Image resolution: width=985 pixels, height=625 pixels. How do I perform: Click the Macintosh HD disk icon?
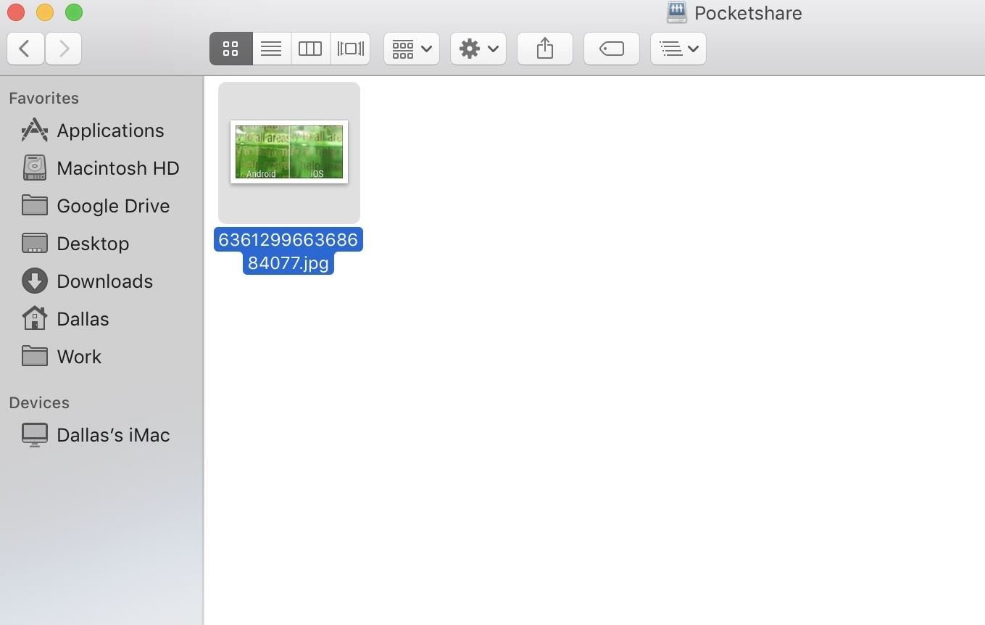(x=34, y=168)
